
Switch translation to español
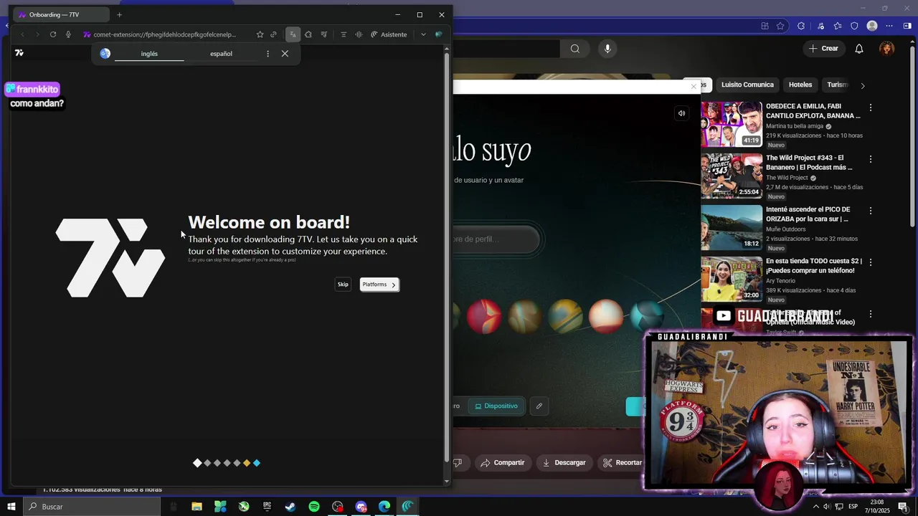[x=221, y=54]
